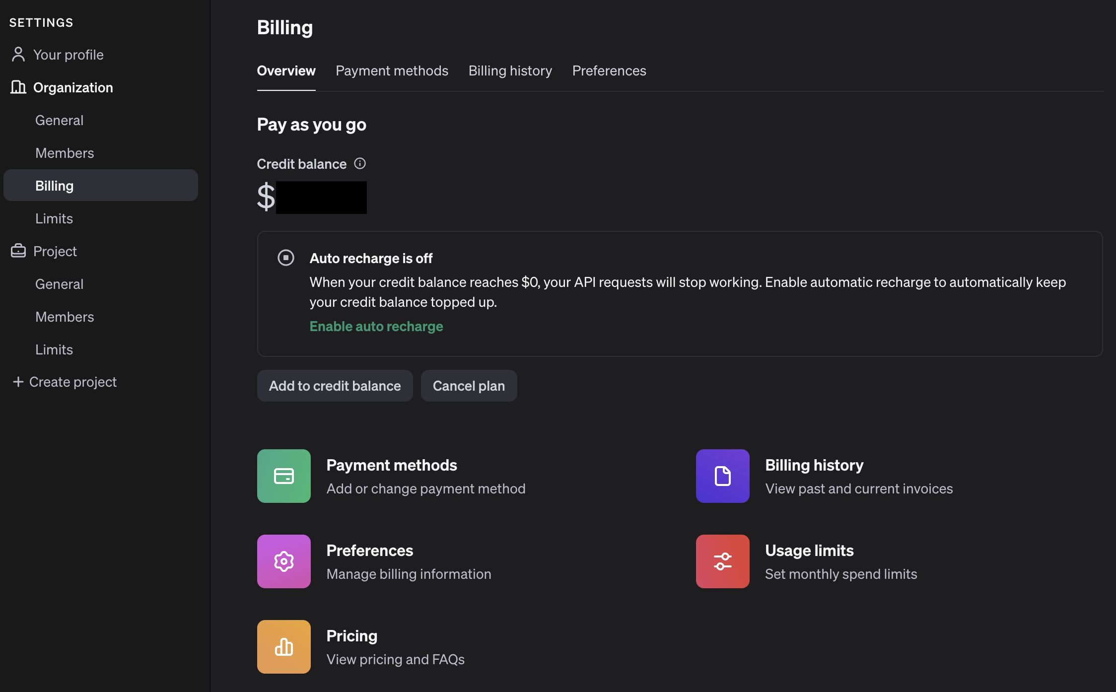Image resolution: width=1116 pixels, height=692 pixels.
Task: Click the person icon next to Your profile
Action: [x=18, y=55]
